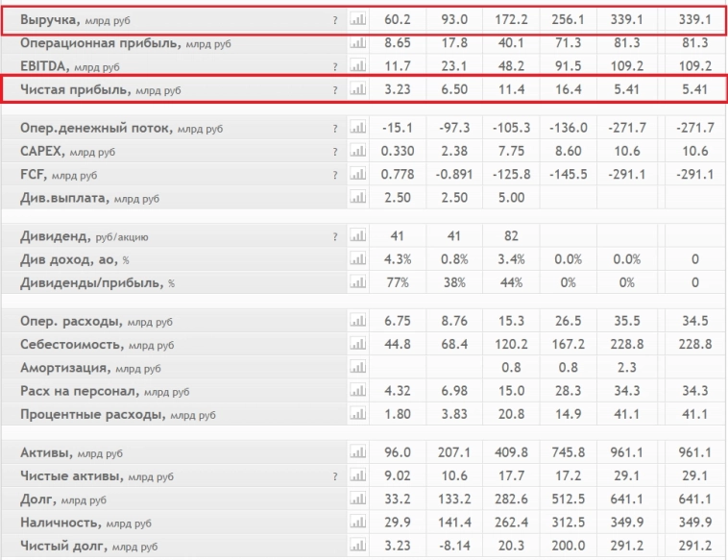Open chart icon for Чистая прибыль row
This screenshot has height=560, width=728.
point(357,89)
